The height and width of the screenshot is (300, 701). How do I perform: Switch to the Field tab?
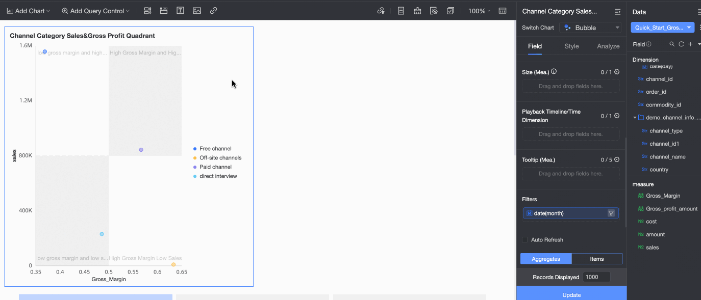click(x=535, y=46)
